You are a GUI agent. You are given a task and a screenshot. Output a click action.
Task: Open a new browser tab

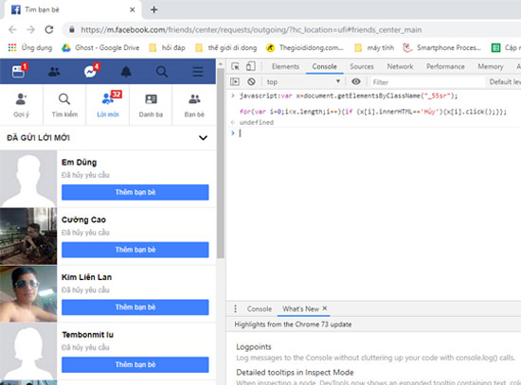click(153, 9)
